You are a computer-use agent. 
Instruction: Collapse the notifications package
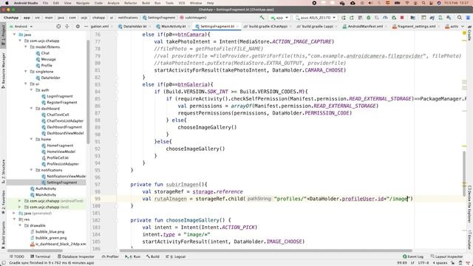pyautogui.click(x=31, y=170)
